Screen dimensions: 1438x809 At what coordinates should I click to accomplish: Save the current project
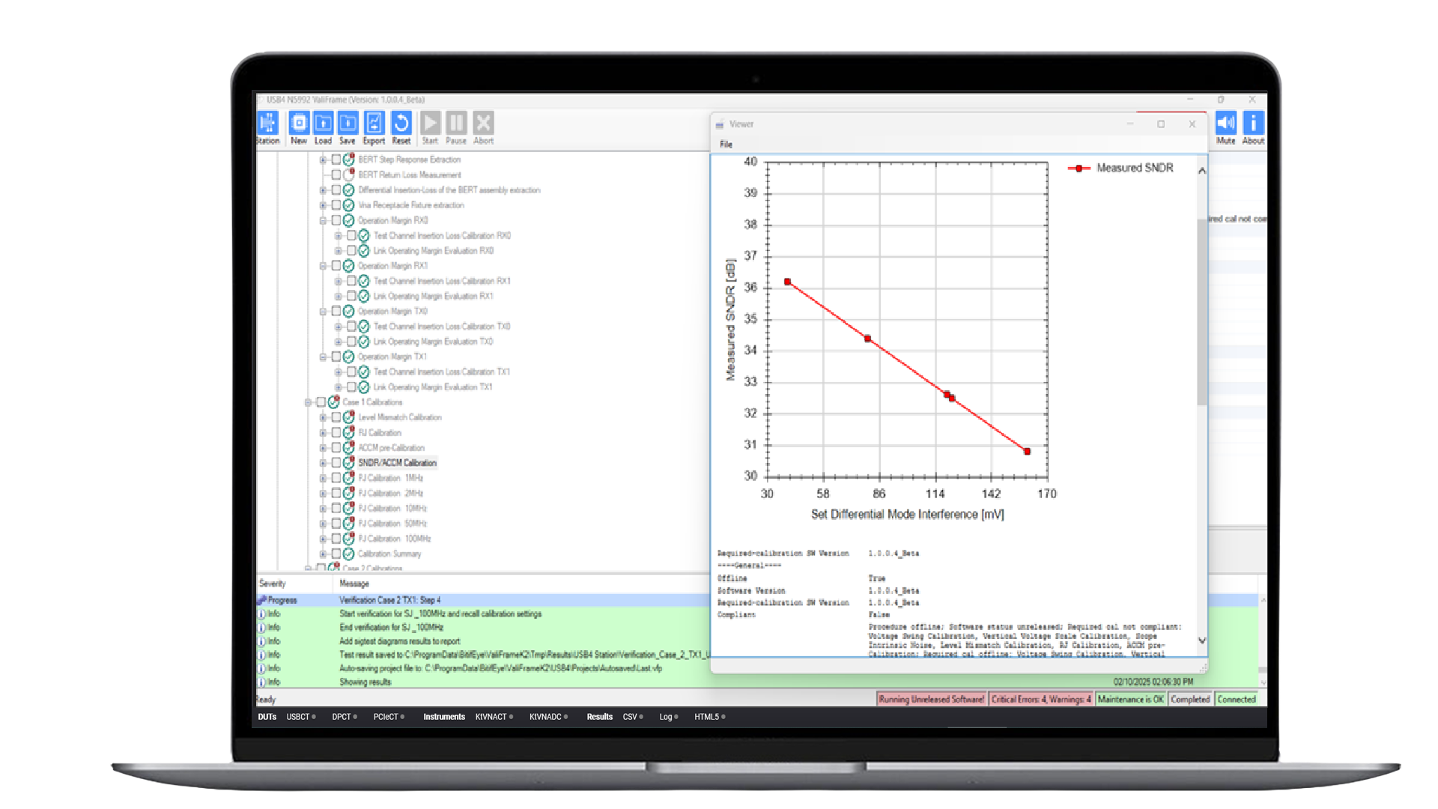coord(347,126)
